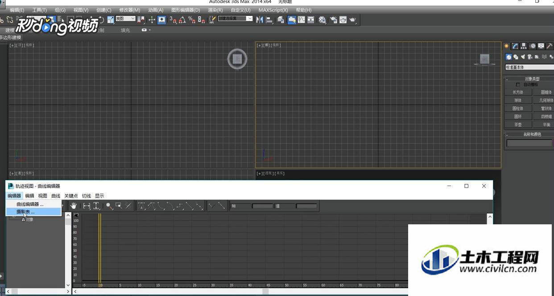The image size is (554, 296).
Task: Select the Zoom Region tool in Track View
Action: (x=119, y=206)
